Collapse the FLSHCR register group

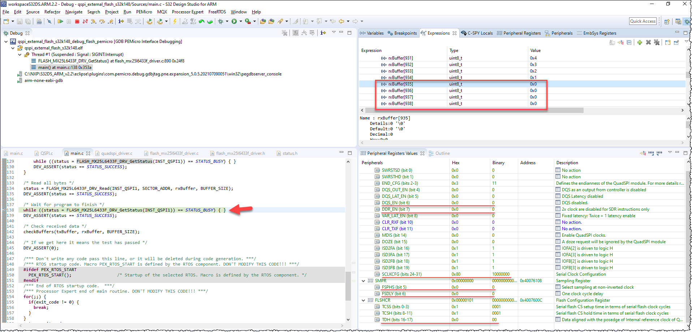(x=363, y=300)
